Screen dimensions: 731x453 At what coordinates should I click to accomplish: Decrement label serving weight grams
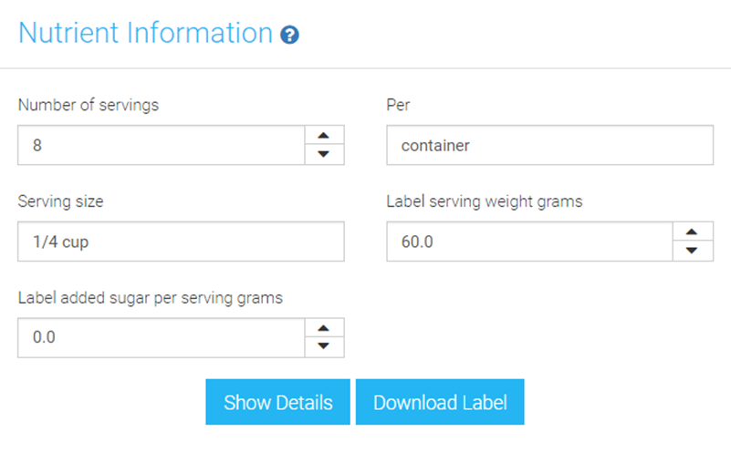click(692, 250)
